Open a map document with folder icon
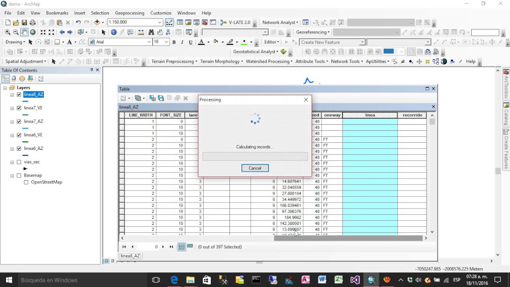Screen dimensions: 510x287 tap(16, 23)
